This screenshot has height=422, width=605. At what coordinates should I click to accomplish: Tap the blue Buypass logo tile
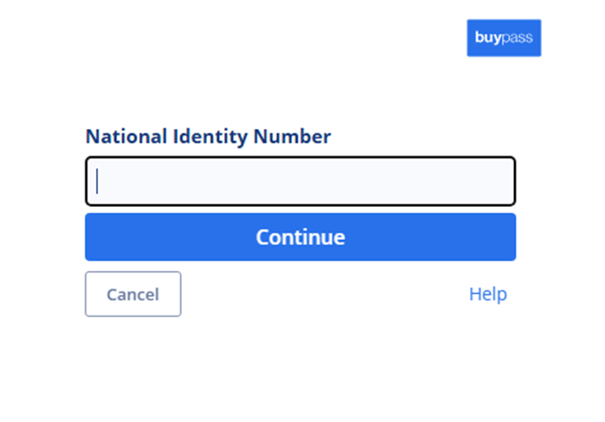click(x=503, y=38)
